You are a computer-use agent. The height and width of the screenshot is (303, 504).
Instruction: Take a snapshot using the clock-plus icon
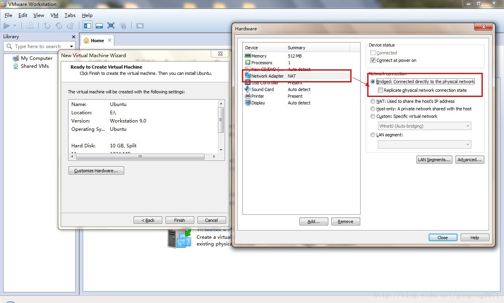(x=47, y=26)
